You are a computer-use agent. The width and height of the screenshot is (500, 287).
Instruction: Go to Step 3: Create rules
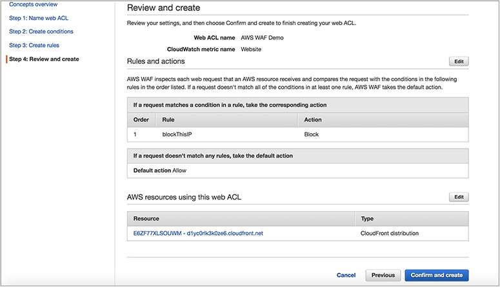(34, 46)
